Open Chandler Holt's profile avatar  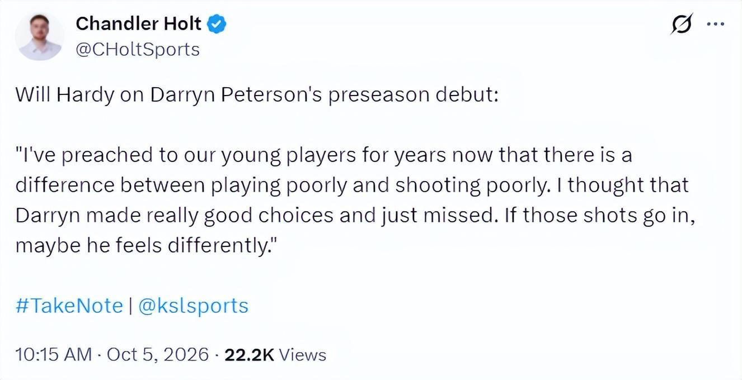click(x=39, y=37)
